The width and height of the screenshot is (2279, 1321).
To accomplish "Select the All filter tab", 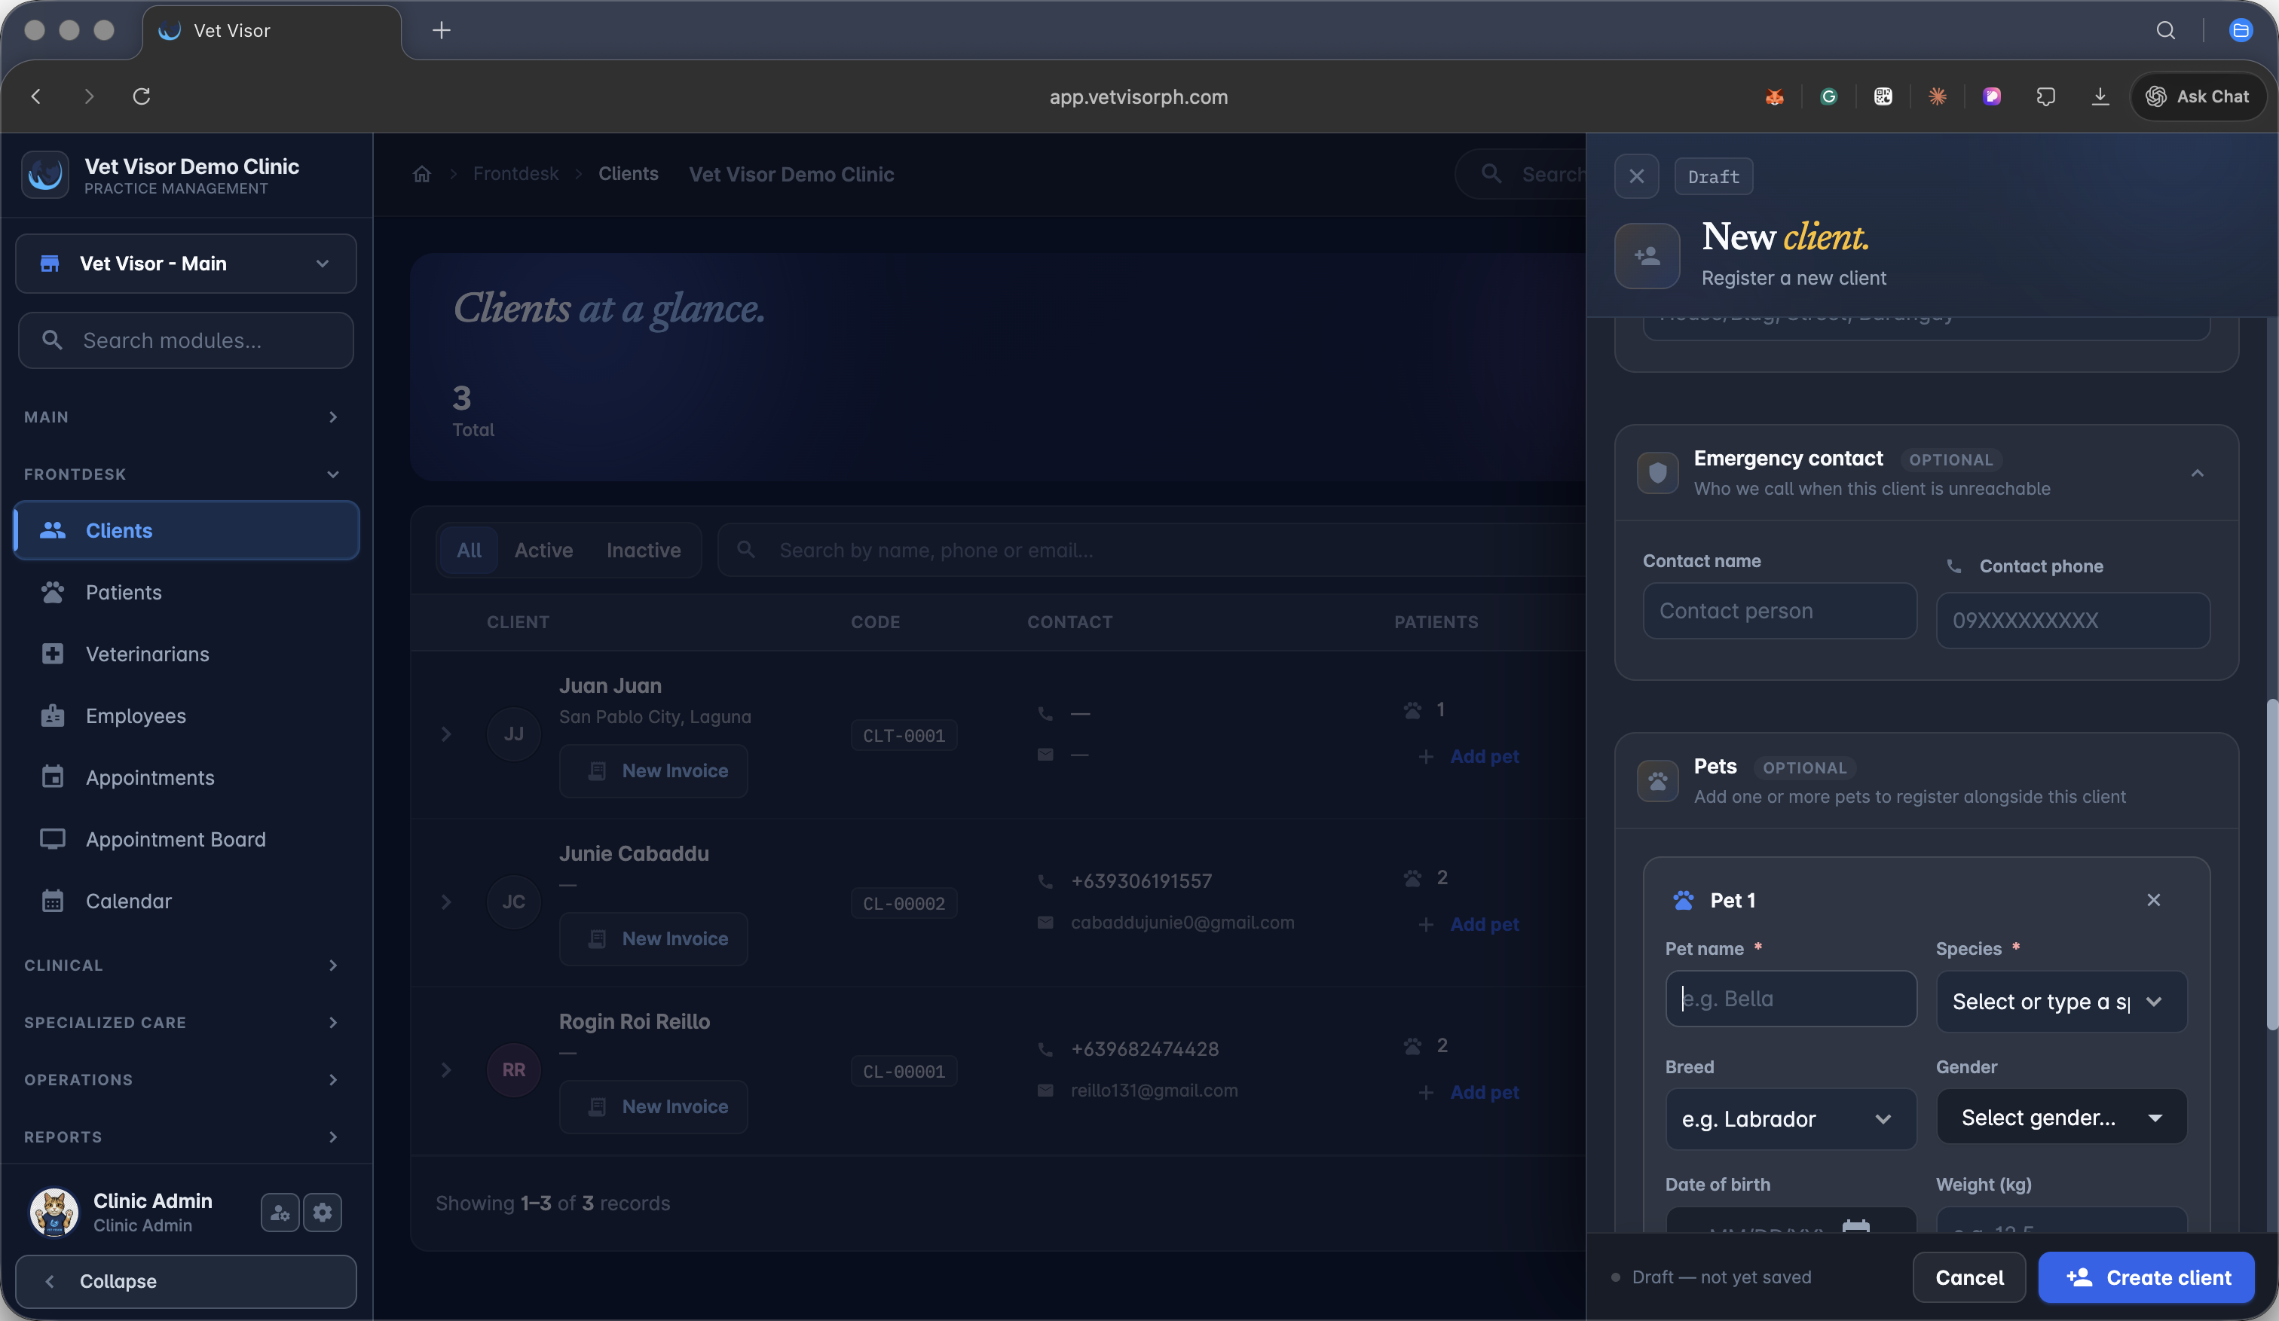I will [x=469, y=551].
